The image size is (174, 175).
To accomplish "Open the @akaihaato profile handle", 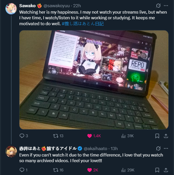I will pyautogui.click(x=95, y=149).
